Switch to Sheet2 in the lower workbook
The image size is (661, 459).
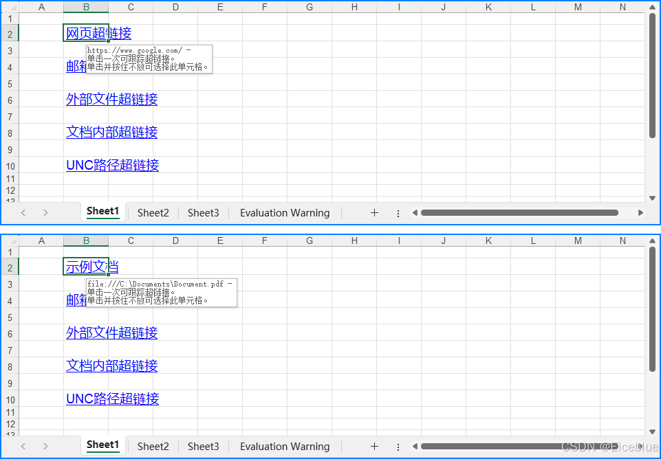click(153, 447)
